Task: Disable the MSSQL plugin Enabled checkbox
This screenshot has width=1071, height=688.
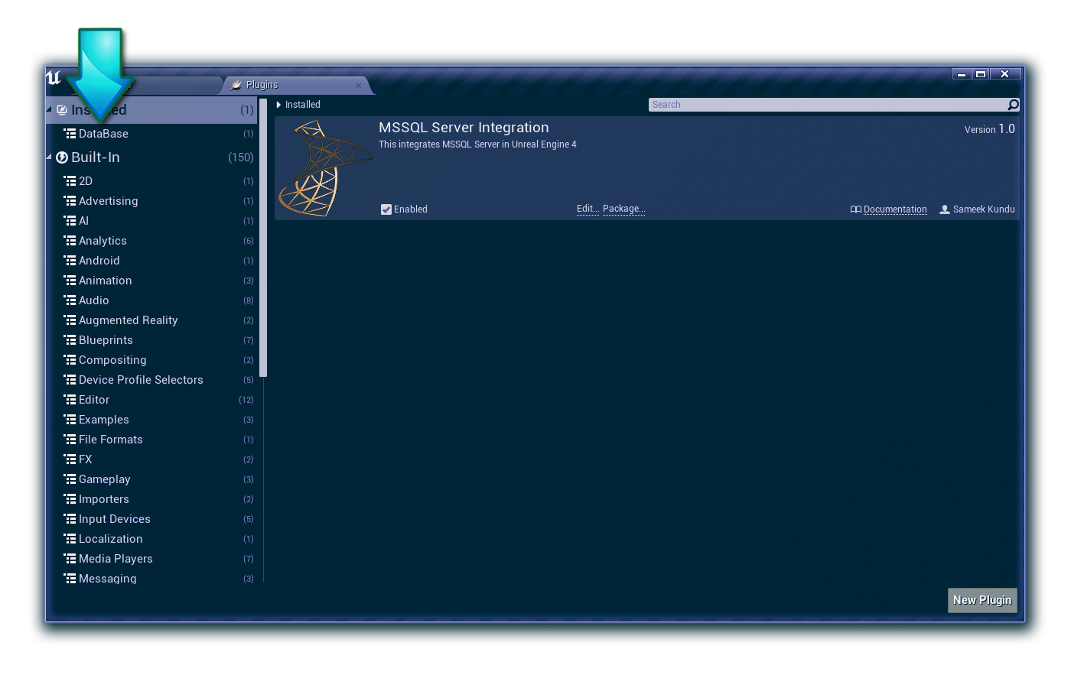Action: 386,209
